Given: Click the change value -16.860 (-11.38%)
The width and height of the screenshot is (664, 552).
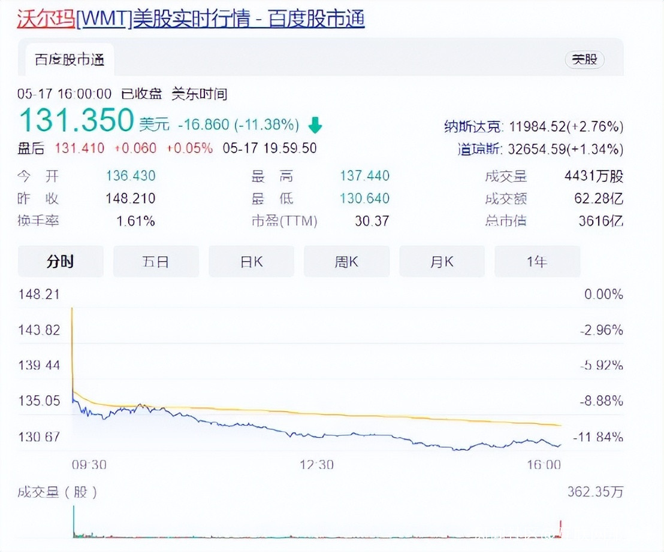Looking at the screenshot, I should [x=239, y=125].
